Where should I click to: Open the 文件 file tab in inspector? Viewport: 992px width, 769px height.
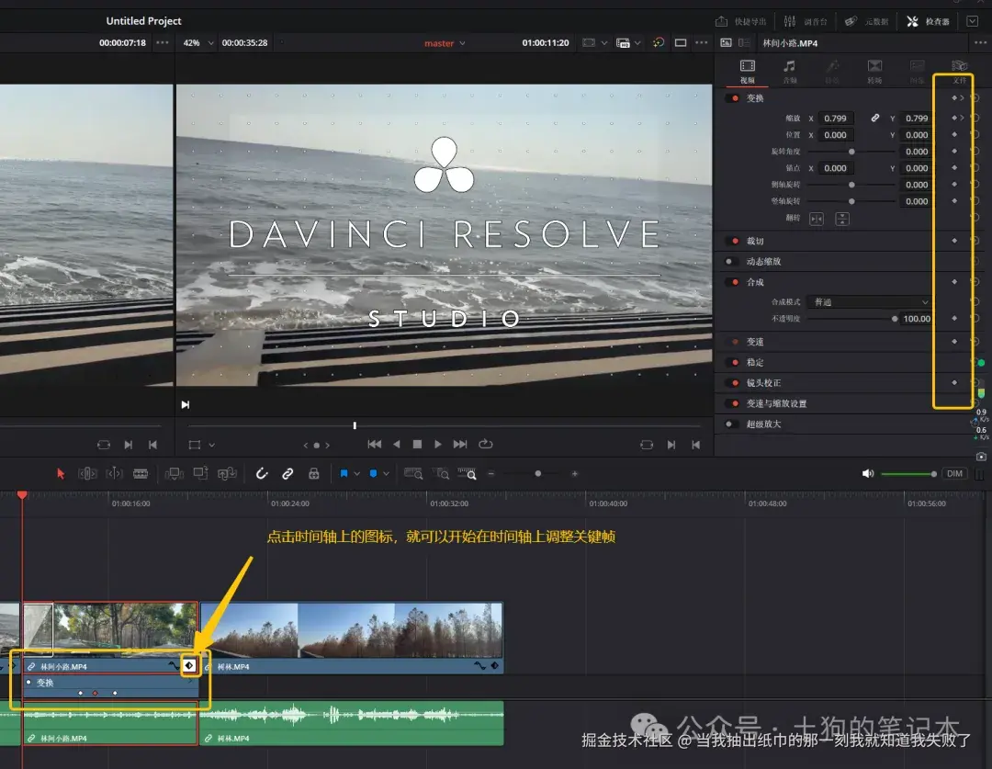[960, 70]
